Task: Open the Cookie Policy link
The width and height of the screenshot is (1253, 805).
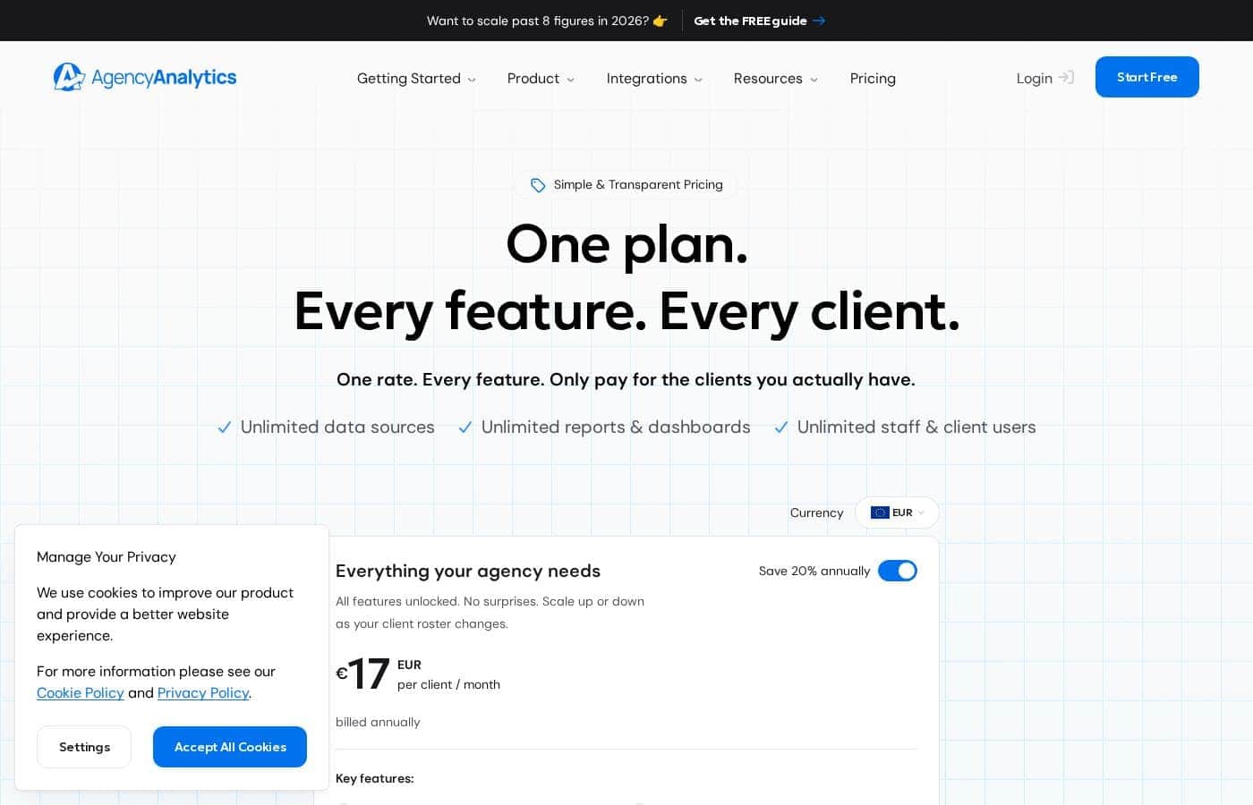Action: 81,693
